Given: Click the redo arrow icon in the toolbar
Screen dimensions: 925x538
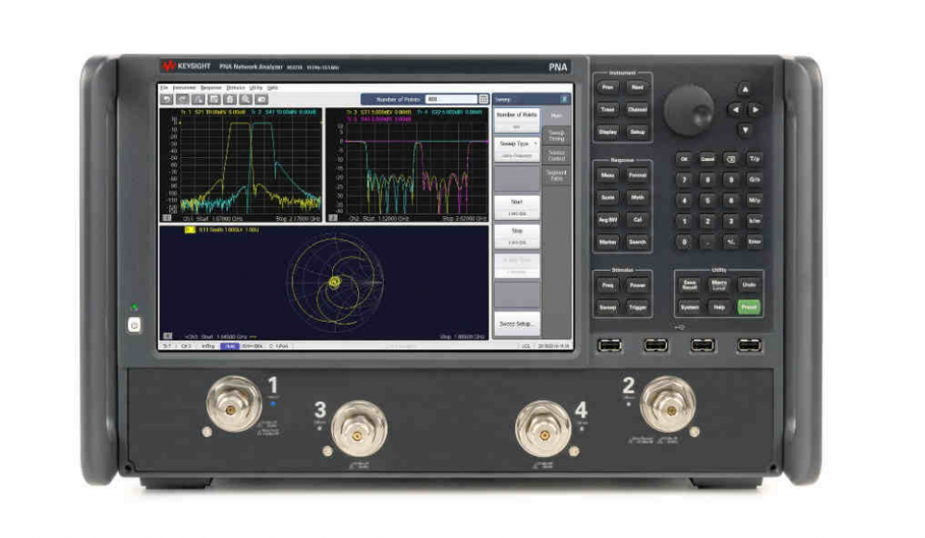Looking at the screenshot, I should [183, 100].
